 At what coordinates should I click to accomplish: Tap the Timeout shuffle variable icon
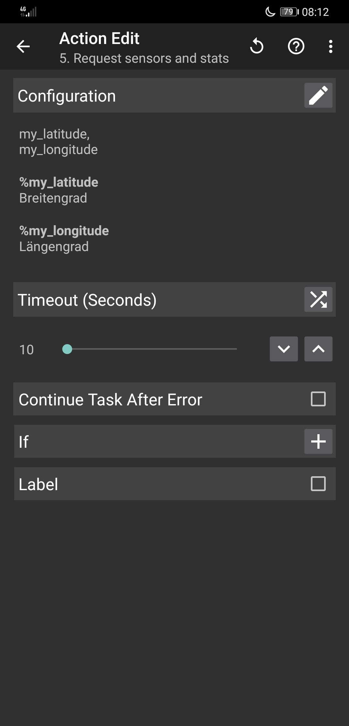tap(318, 300)
